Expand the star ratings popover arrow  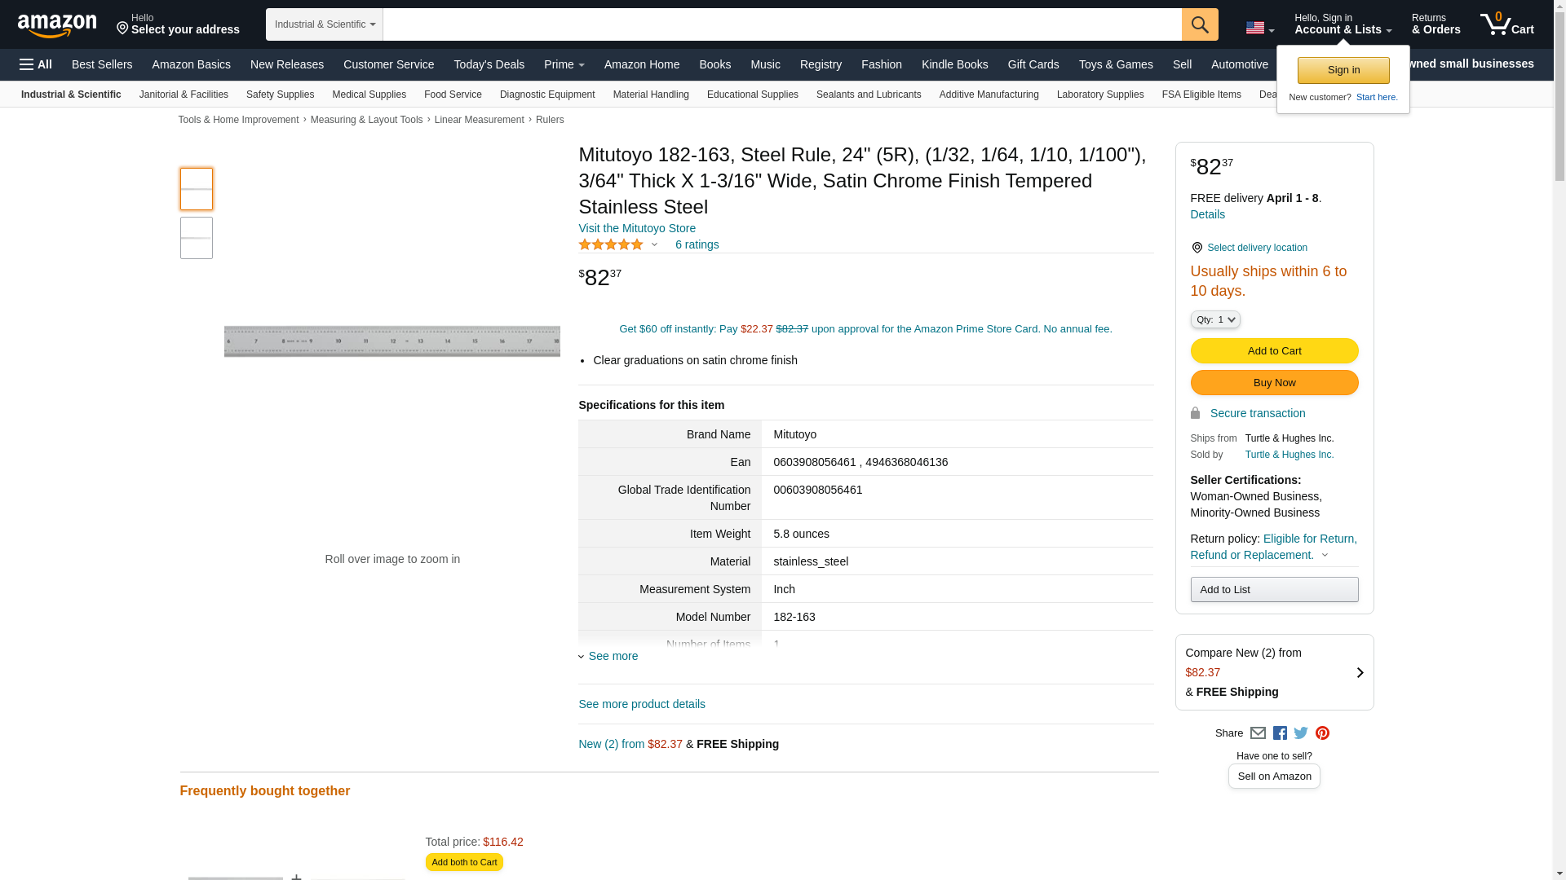tap(654, 245)
